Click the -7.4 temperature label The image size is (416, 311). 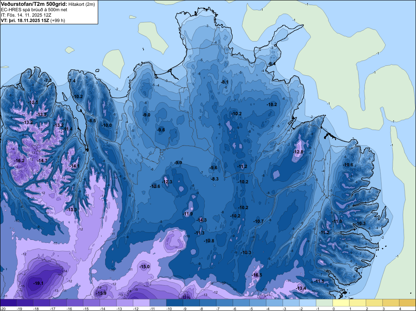(72, 81)
